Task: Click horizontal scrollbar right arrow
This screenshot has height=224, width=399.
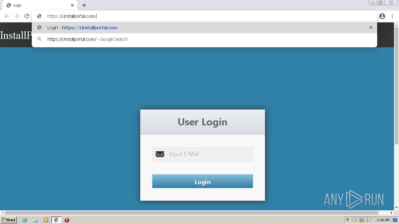Action: point(392,213)
